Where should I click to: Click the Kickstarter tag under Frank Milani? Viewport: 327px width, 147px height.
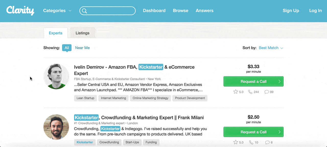(85, 142)
